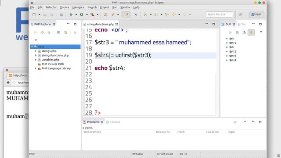Open Problems view menu triangle

245,122
